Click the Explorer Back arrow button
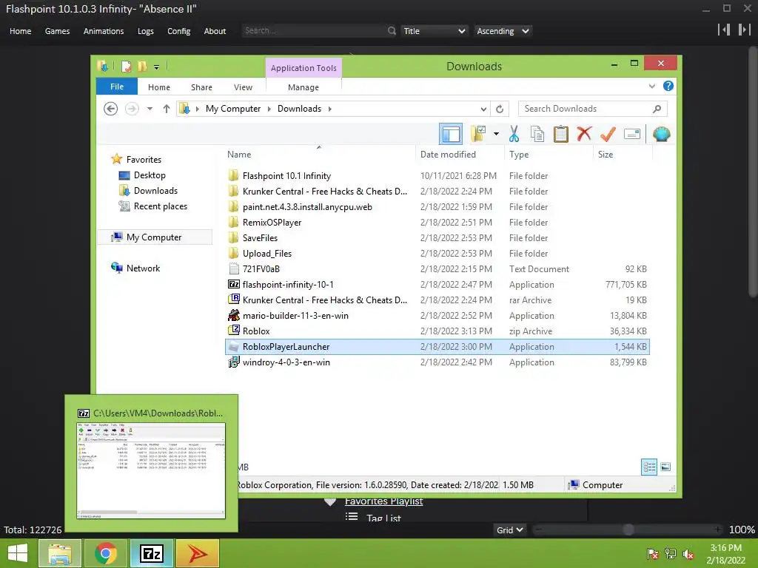Viewport: 758px width, 568px height. click(x=111, y=109)
